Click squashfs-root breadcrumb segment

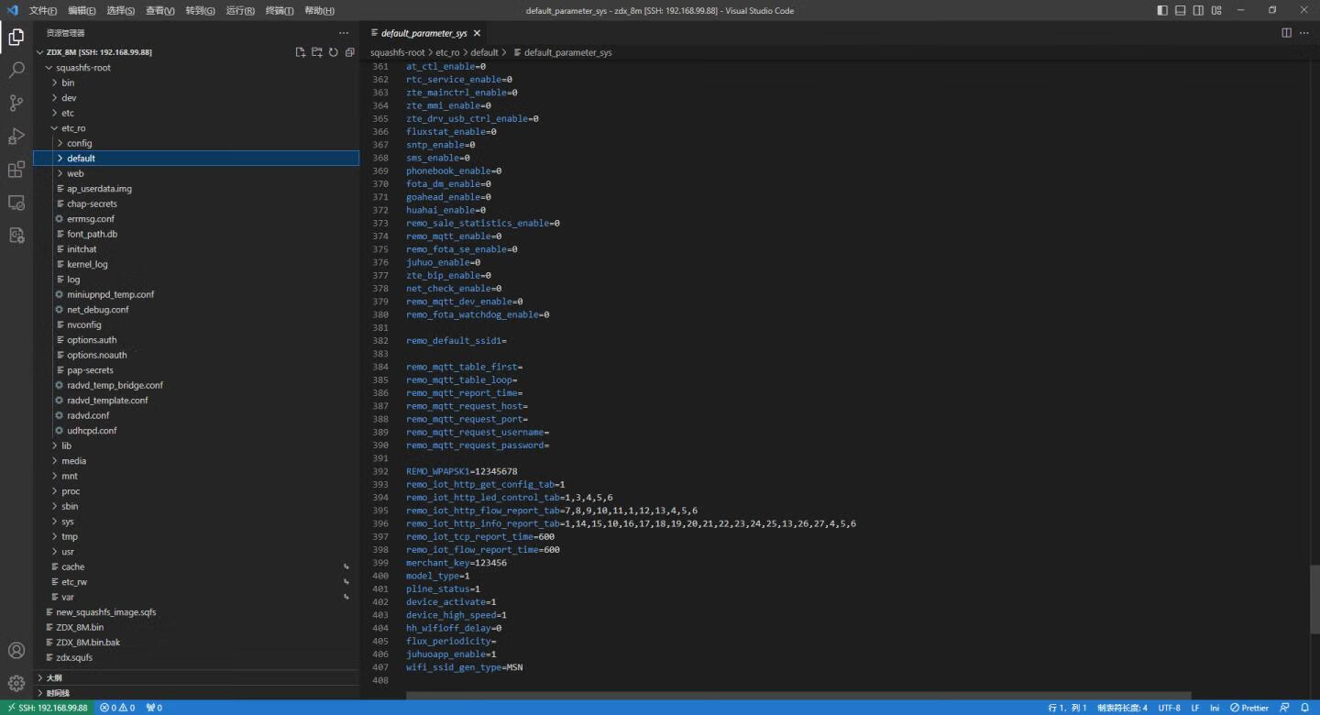pyautogui.click(x=398, y=52)
